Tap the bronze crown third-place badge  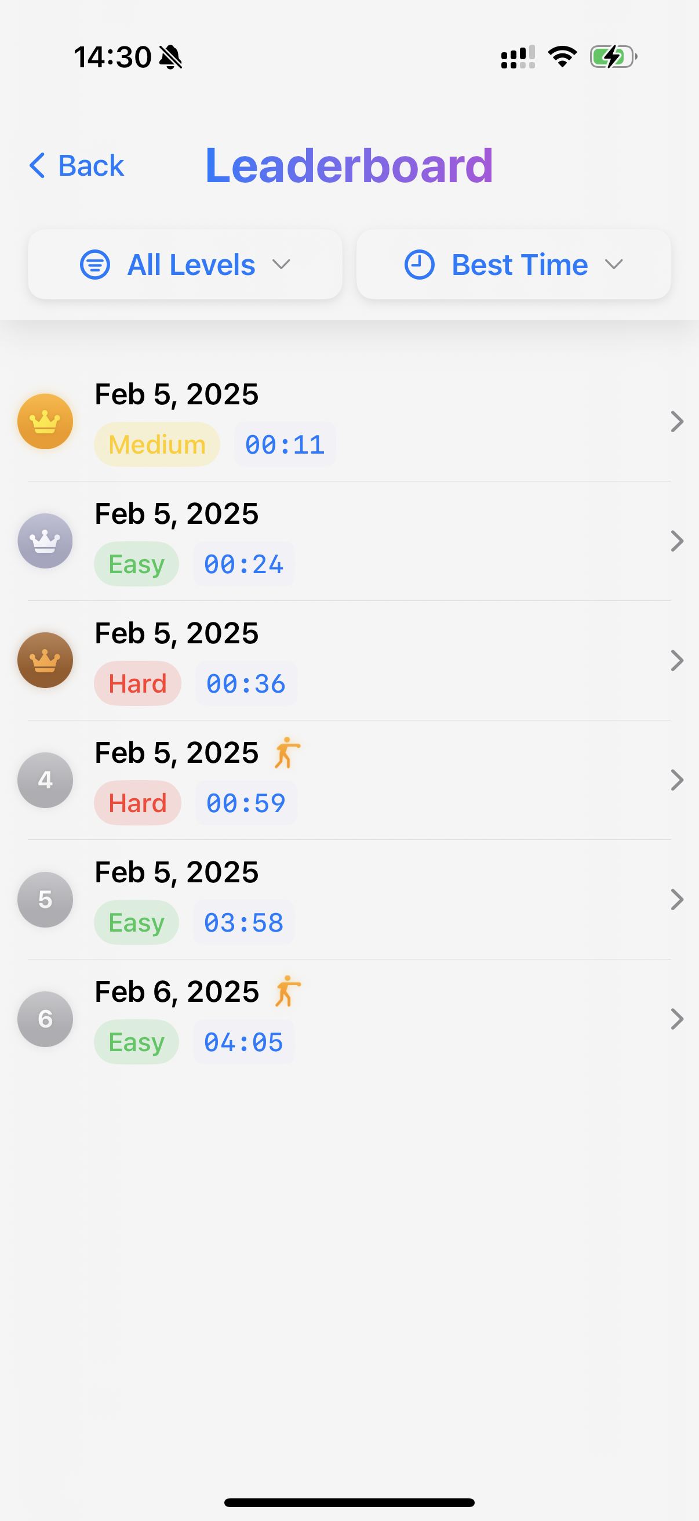45,660
